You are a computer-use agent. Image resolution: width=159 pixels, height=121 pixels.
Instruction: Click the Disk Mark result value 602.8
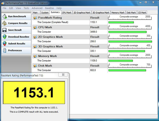(93, 70)
